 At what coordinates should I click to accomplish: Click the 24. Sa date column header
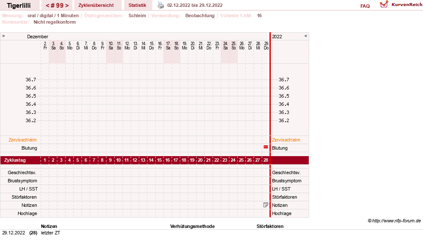(x=225, y=46)
